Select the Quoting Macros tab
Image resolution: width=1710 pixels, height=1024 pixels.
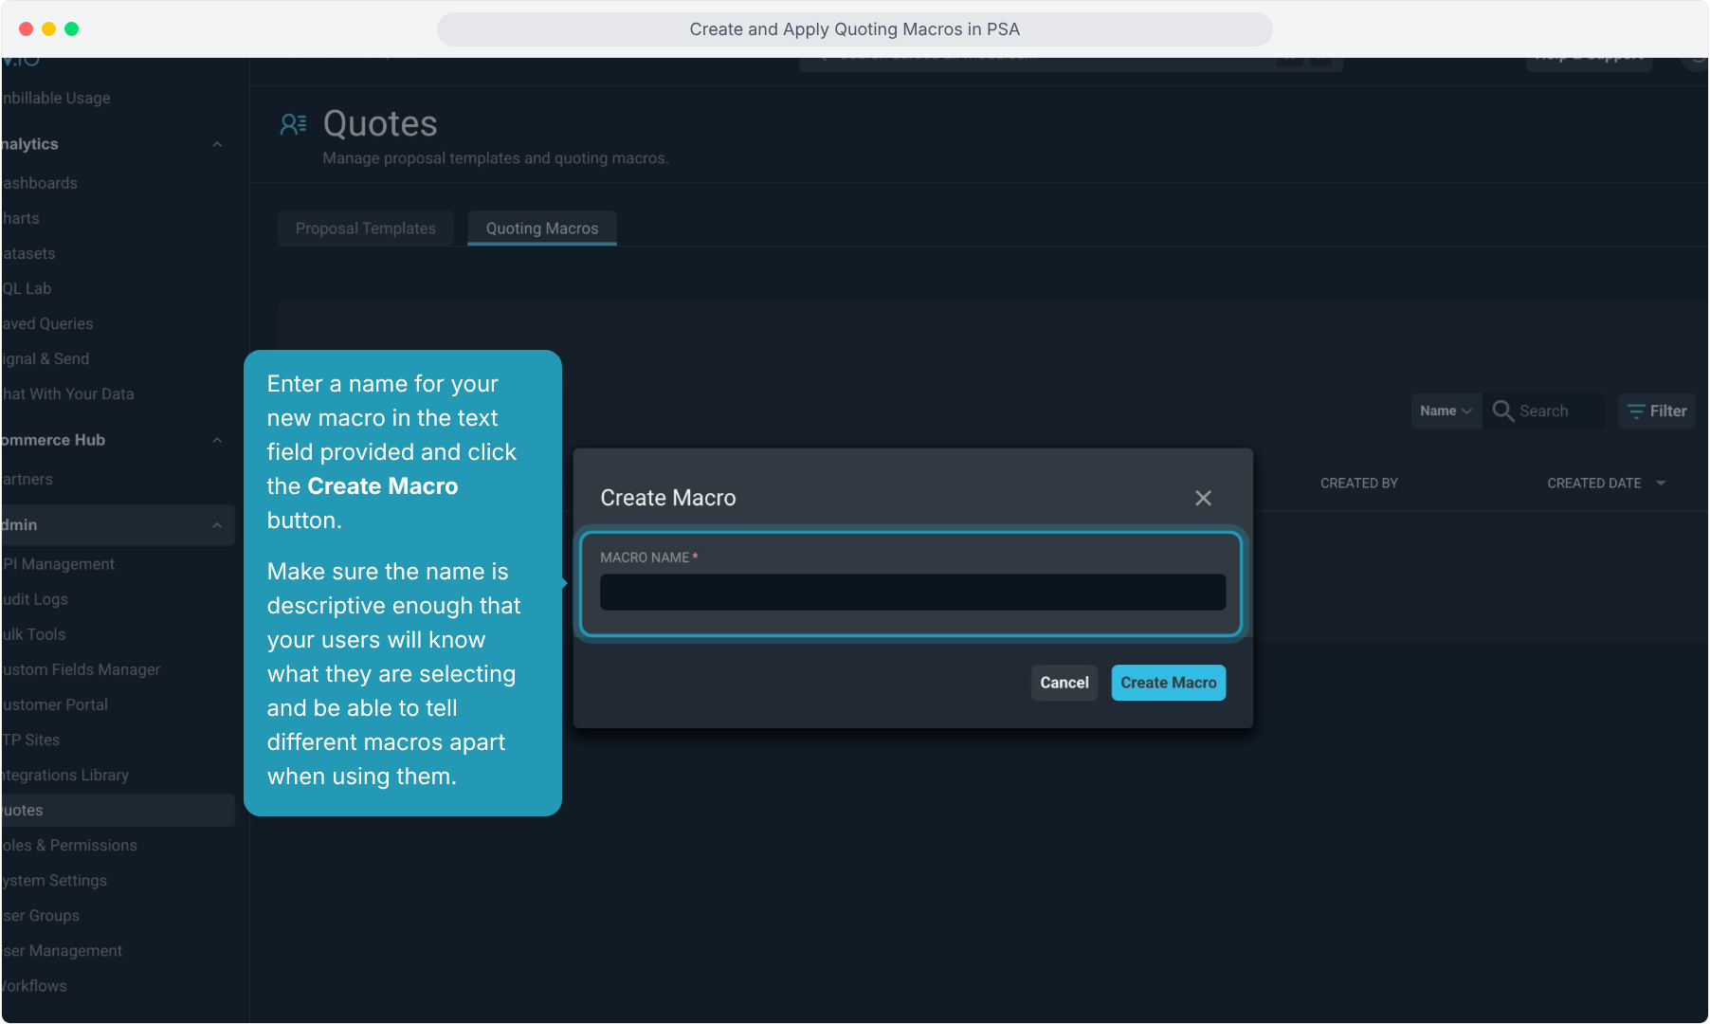pyautogui.click(x=542, y=229)
